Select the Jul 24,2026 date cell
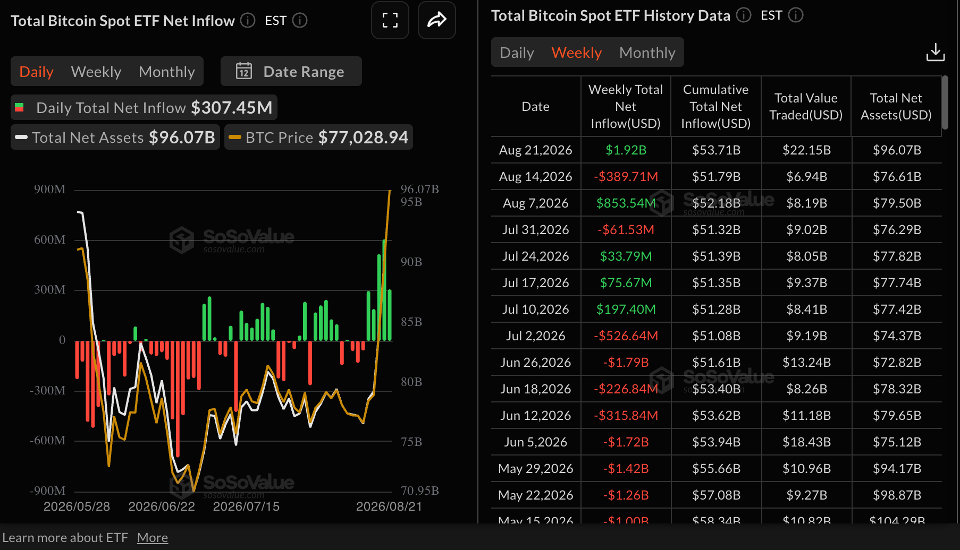The height and width of the screenshot is (550, 960). point(536,256)
